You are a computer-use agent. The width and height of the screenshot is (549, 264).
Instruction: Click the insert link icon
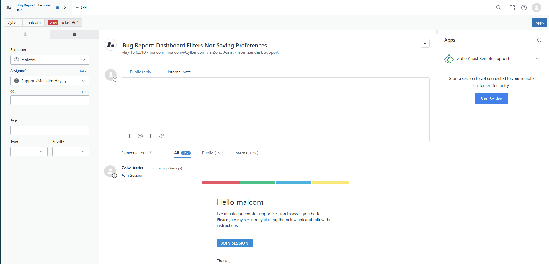tap(161, 136)
